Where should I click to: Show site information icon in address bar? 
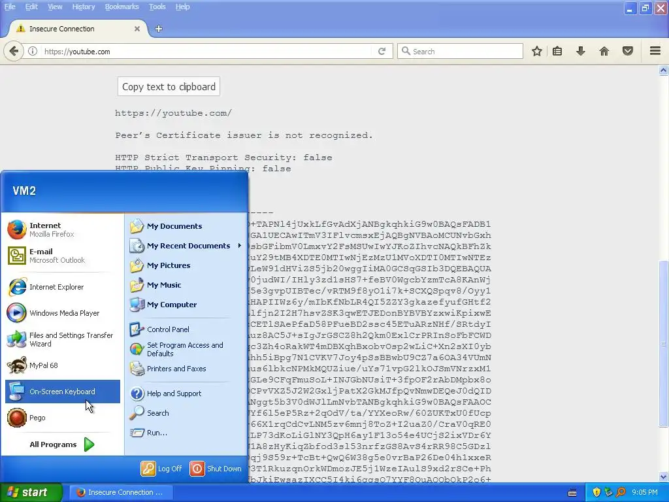point(33,51)
